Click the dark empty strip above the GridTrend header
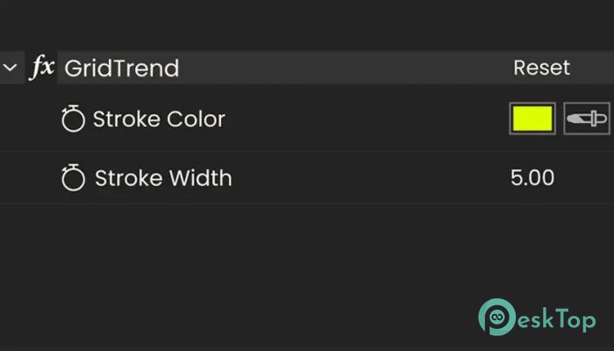 tap(307, 25)
